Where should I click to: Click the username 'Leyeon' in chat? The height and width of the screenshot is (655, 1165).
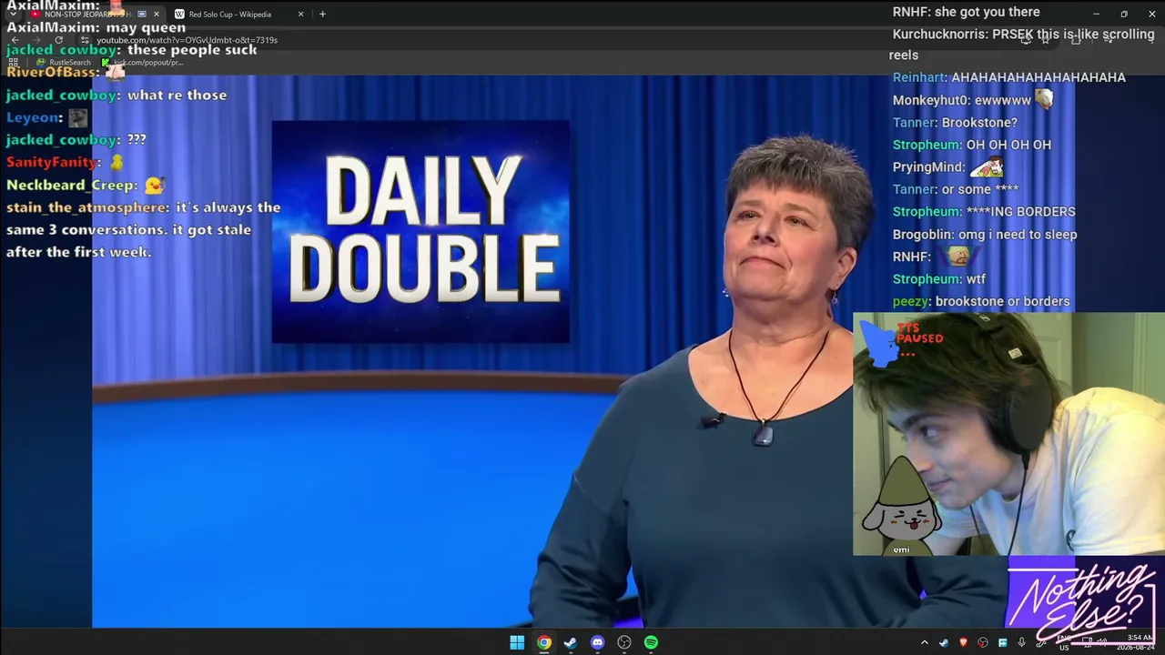(33, 117)
